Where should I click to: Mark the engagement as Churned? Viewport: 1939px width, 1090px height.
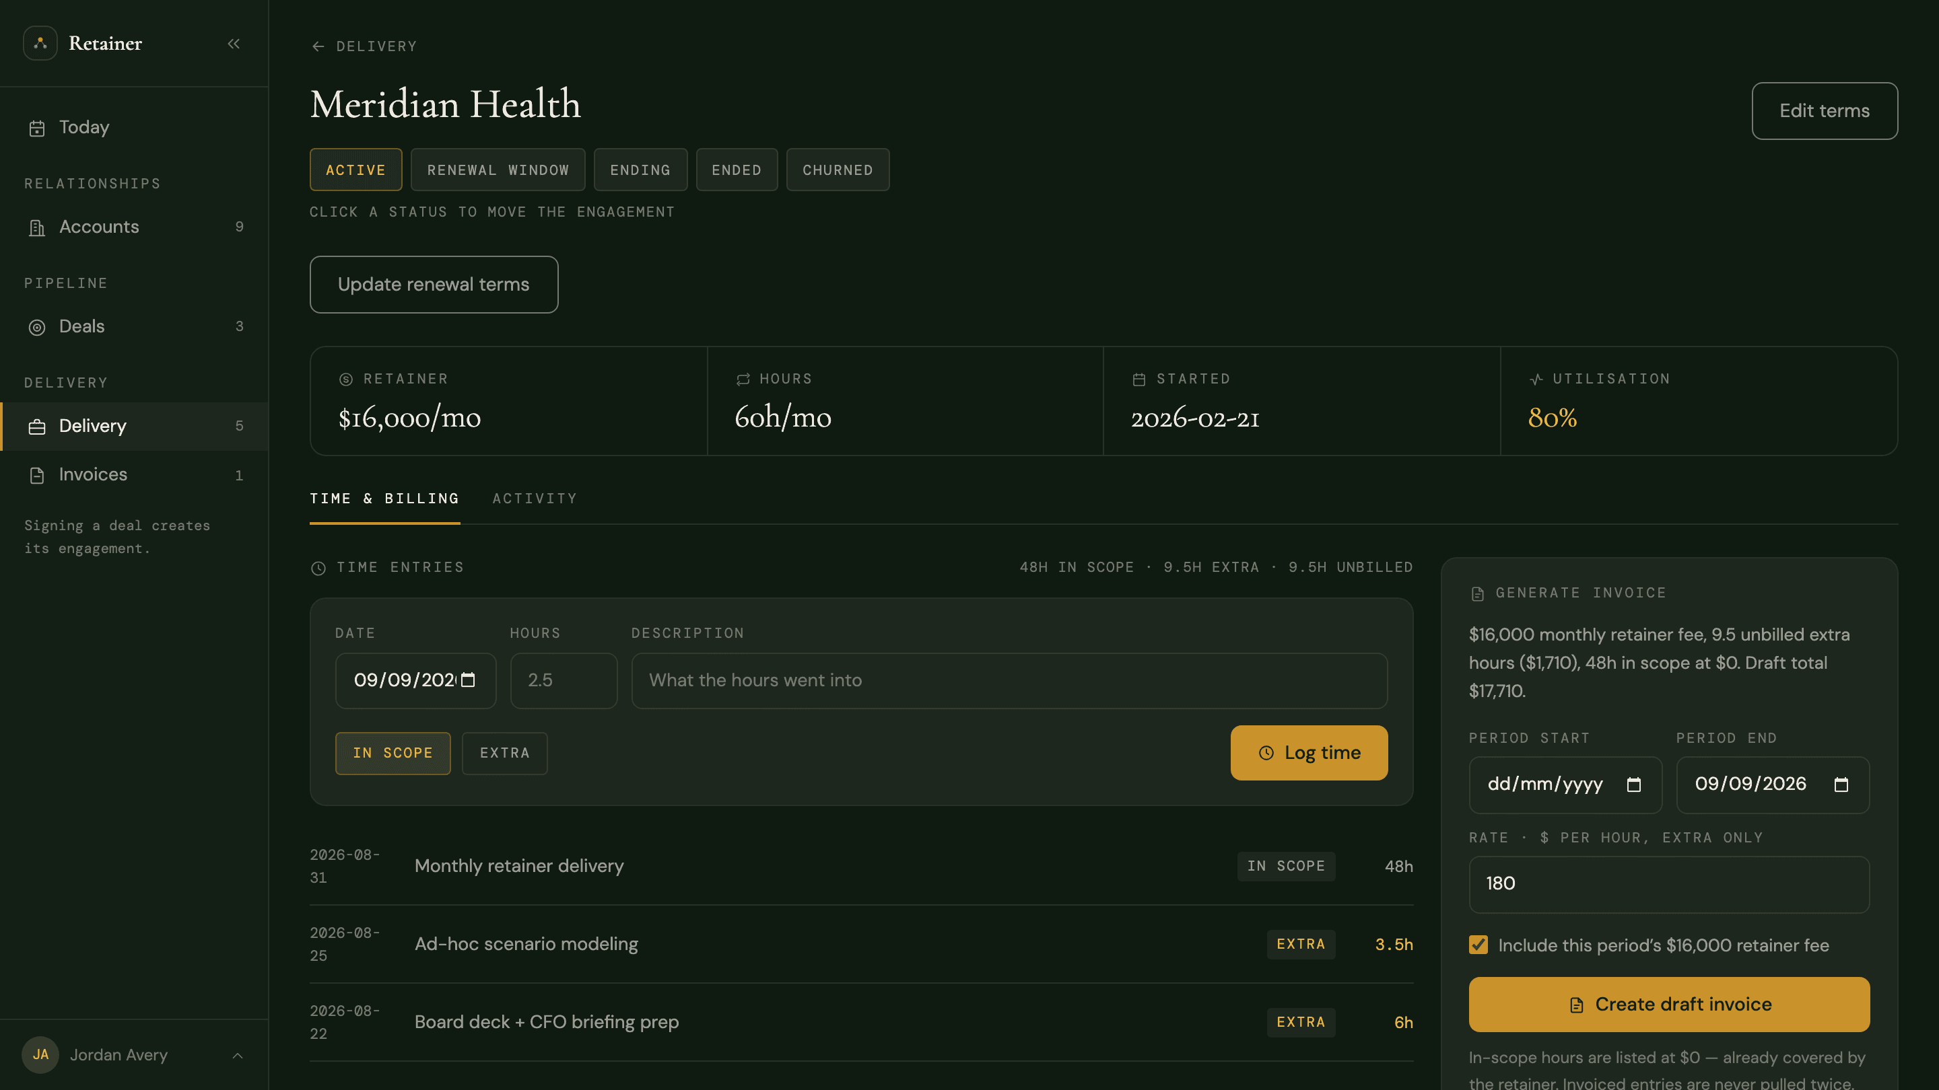tap(838, 170)
